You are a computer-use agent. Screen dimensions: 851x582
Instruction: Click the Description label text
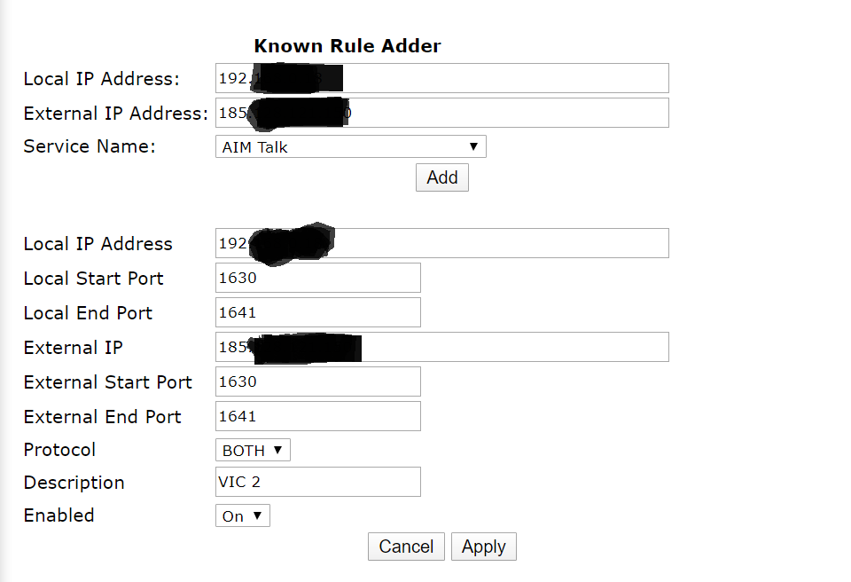pyautogui.click(x=74, y=483)
